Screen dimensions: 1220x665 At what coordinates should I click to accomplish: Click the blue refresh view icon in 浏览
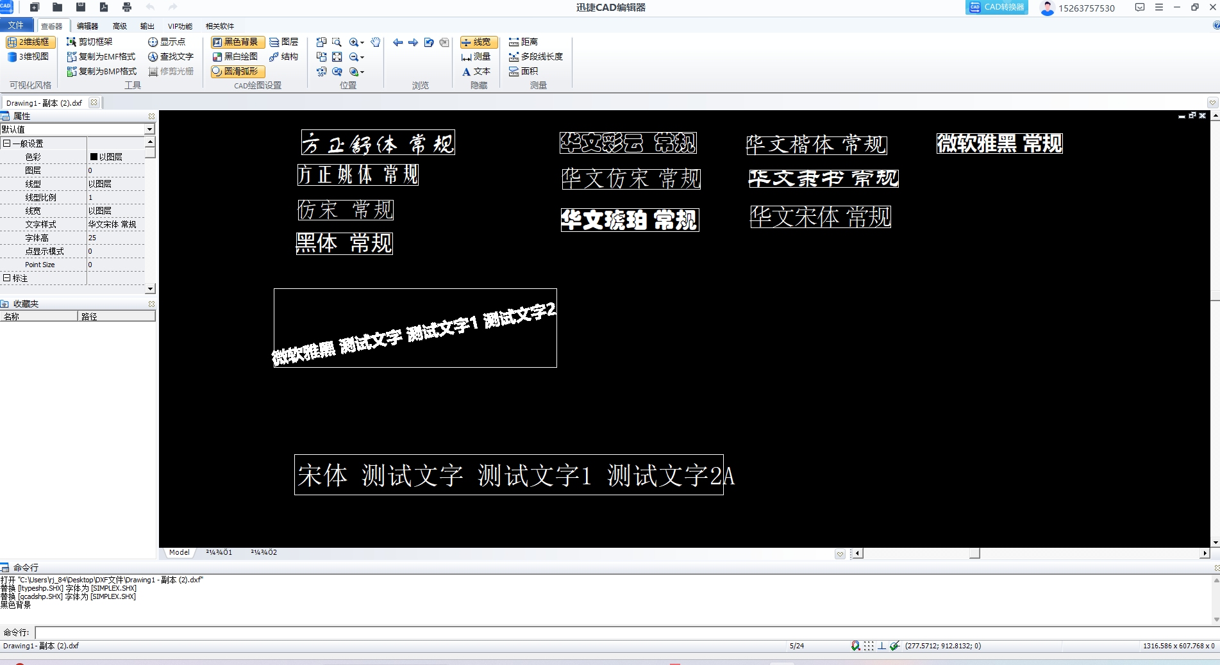[429, 42]
